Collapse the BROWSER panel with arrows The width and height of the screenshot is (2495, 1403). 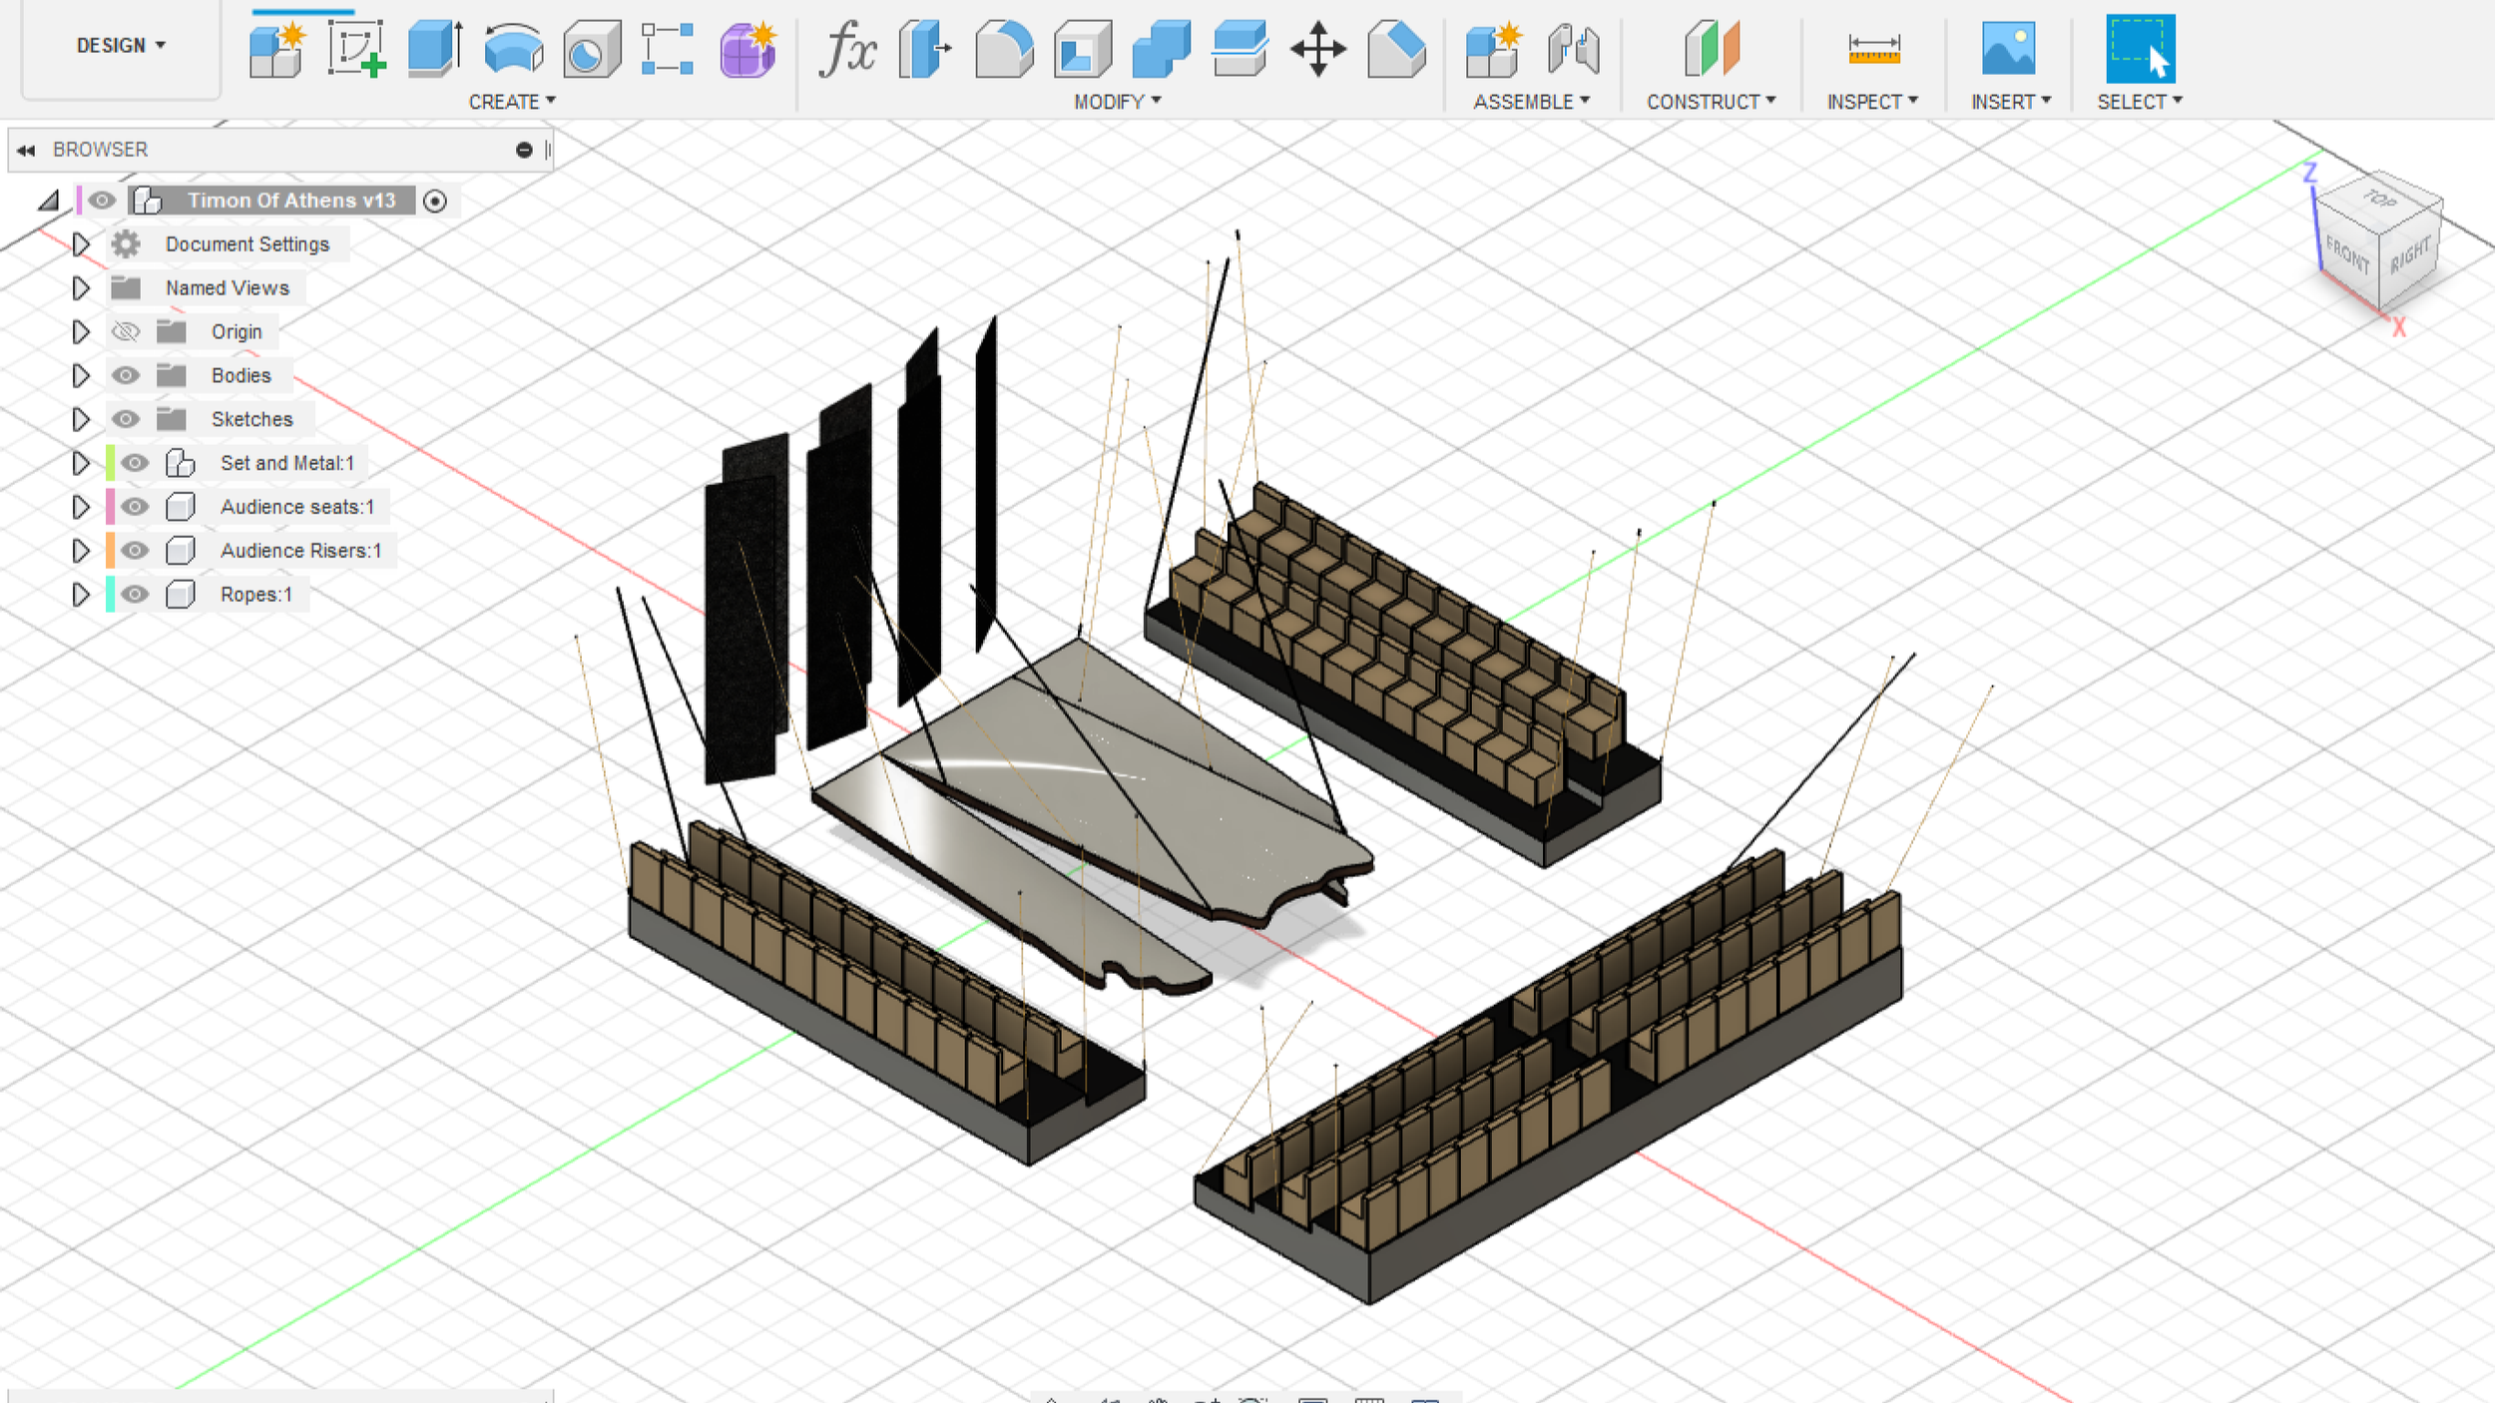pyautogui.click(x=26, y=150)
